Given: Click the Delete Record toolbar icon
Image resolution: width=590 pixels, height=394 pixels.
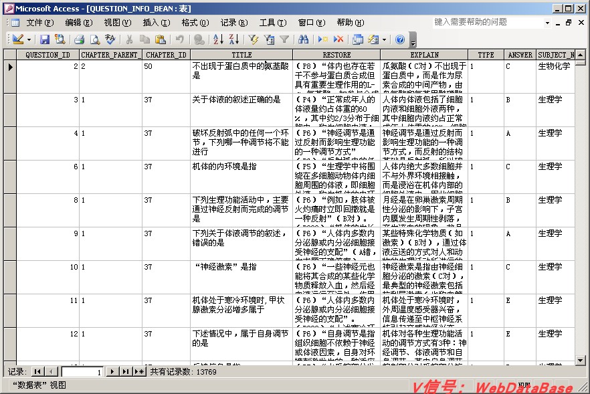Looking at the screenshot, I should 338,39.
